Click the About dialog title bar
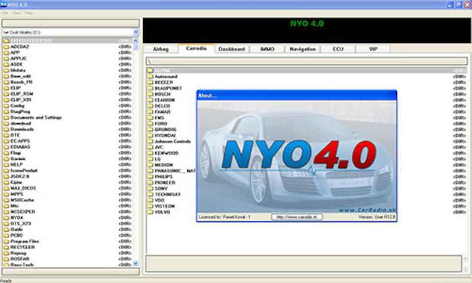This screenshot has width=472, height=283. (297, 95)
